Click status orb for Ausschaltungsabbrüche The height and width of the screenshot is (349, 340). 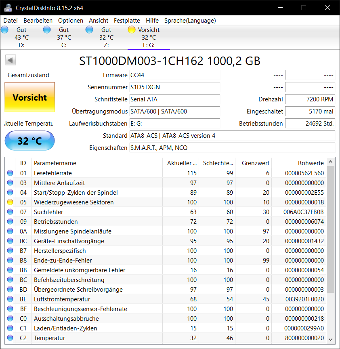[x=10, y=319]
